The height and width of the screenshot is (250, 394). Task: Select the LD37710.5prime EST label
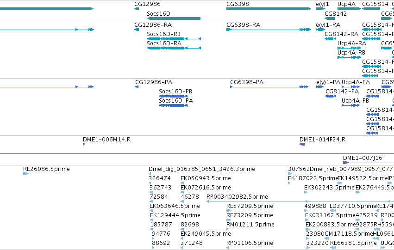tap(352, 206)
